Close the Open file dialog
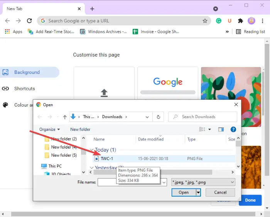The width and height of the screenshot is (270, 217). point(236,105)
